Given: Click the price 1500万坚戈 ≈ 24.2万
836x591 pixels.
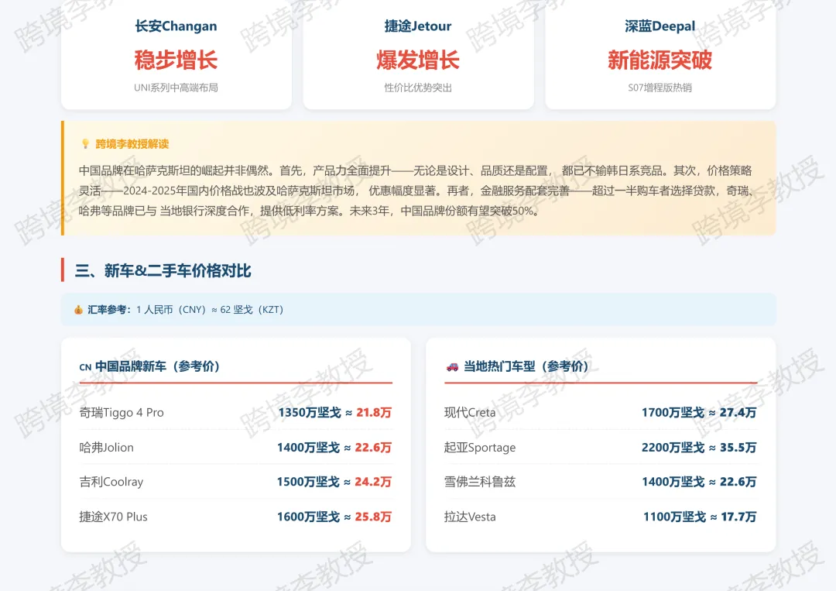Looking at the screenshot, I should [334, 482].
